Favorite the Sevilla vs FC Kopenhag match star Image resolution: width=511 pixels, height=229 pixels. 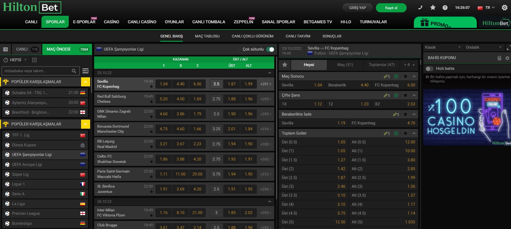151,87
